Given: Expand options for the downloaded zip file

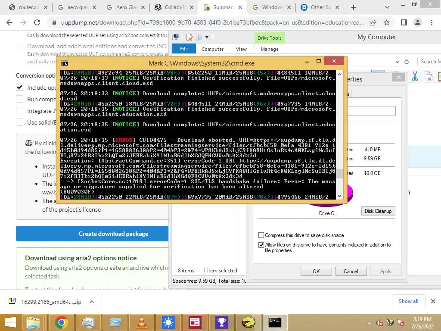Looking at the screenshot, I should point(92,302).
